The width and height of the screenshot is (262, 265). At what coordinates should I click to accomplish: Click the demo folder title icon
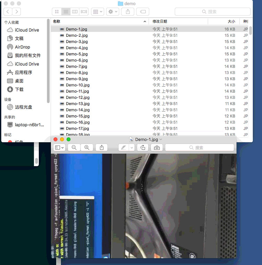tap(120, 3)
